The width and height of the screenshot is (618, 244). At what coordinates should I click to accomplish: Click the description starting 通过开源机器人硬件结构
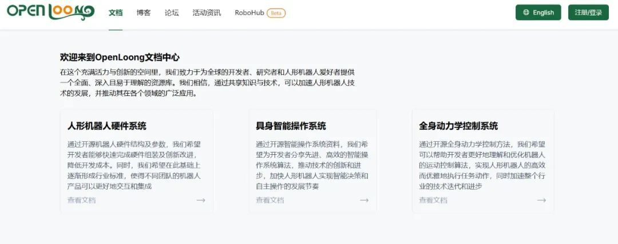(x=134, y=165)
